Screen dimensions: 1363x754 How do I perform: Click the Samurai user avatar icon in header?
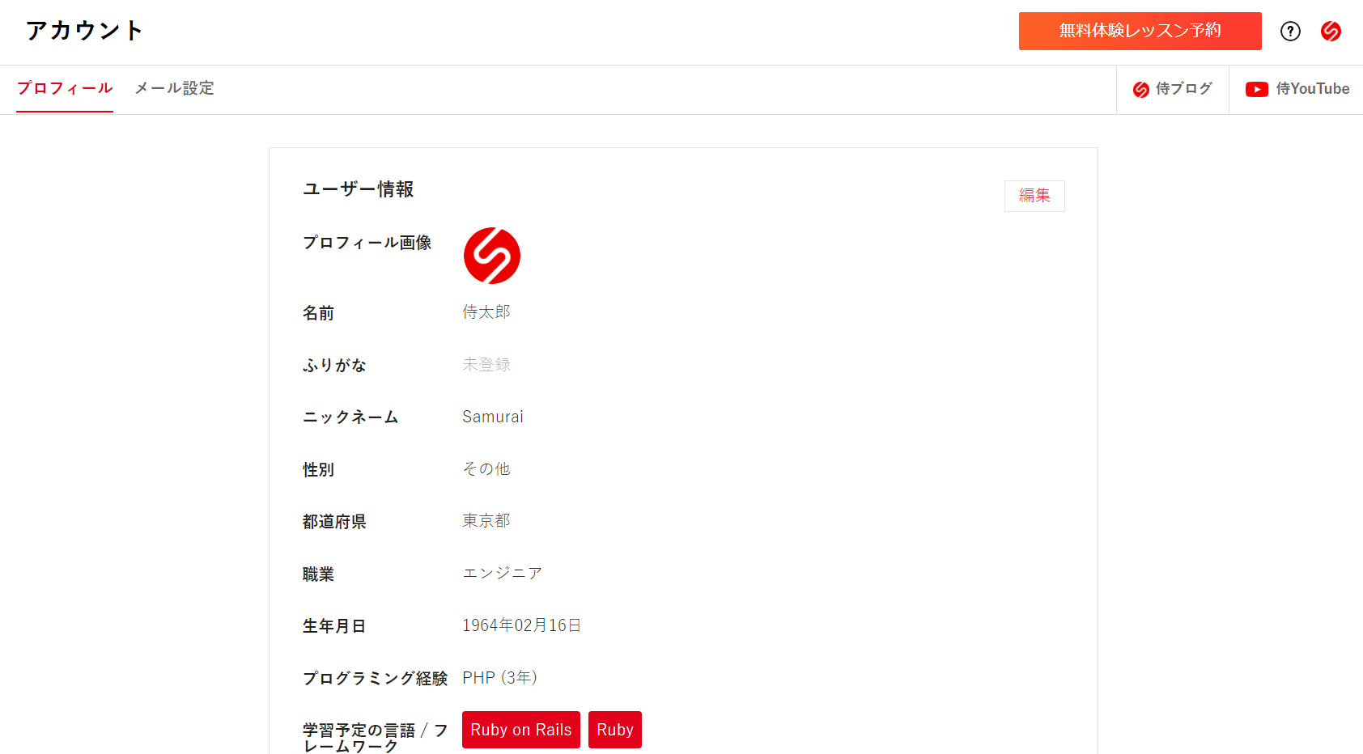1331,31
